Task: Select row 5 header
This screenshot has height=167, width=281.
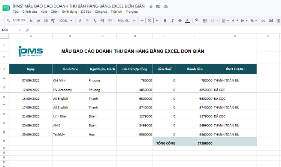Action: (x=4, y=88)
